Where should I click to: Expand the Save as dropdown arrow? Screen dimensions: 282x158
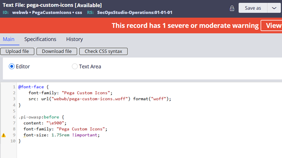(x=274, y=8)
